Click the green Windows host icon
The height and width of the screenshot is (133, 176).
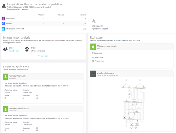[x=93, y=47]
